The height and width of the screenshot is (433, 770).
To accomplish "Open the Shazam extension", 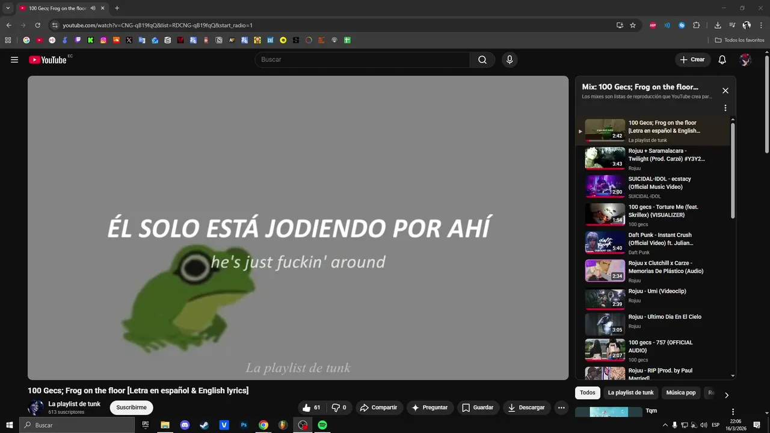I will click(682, 25).
